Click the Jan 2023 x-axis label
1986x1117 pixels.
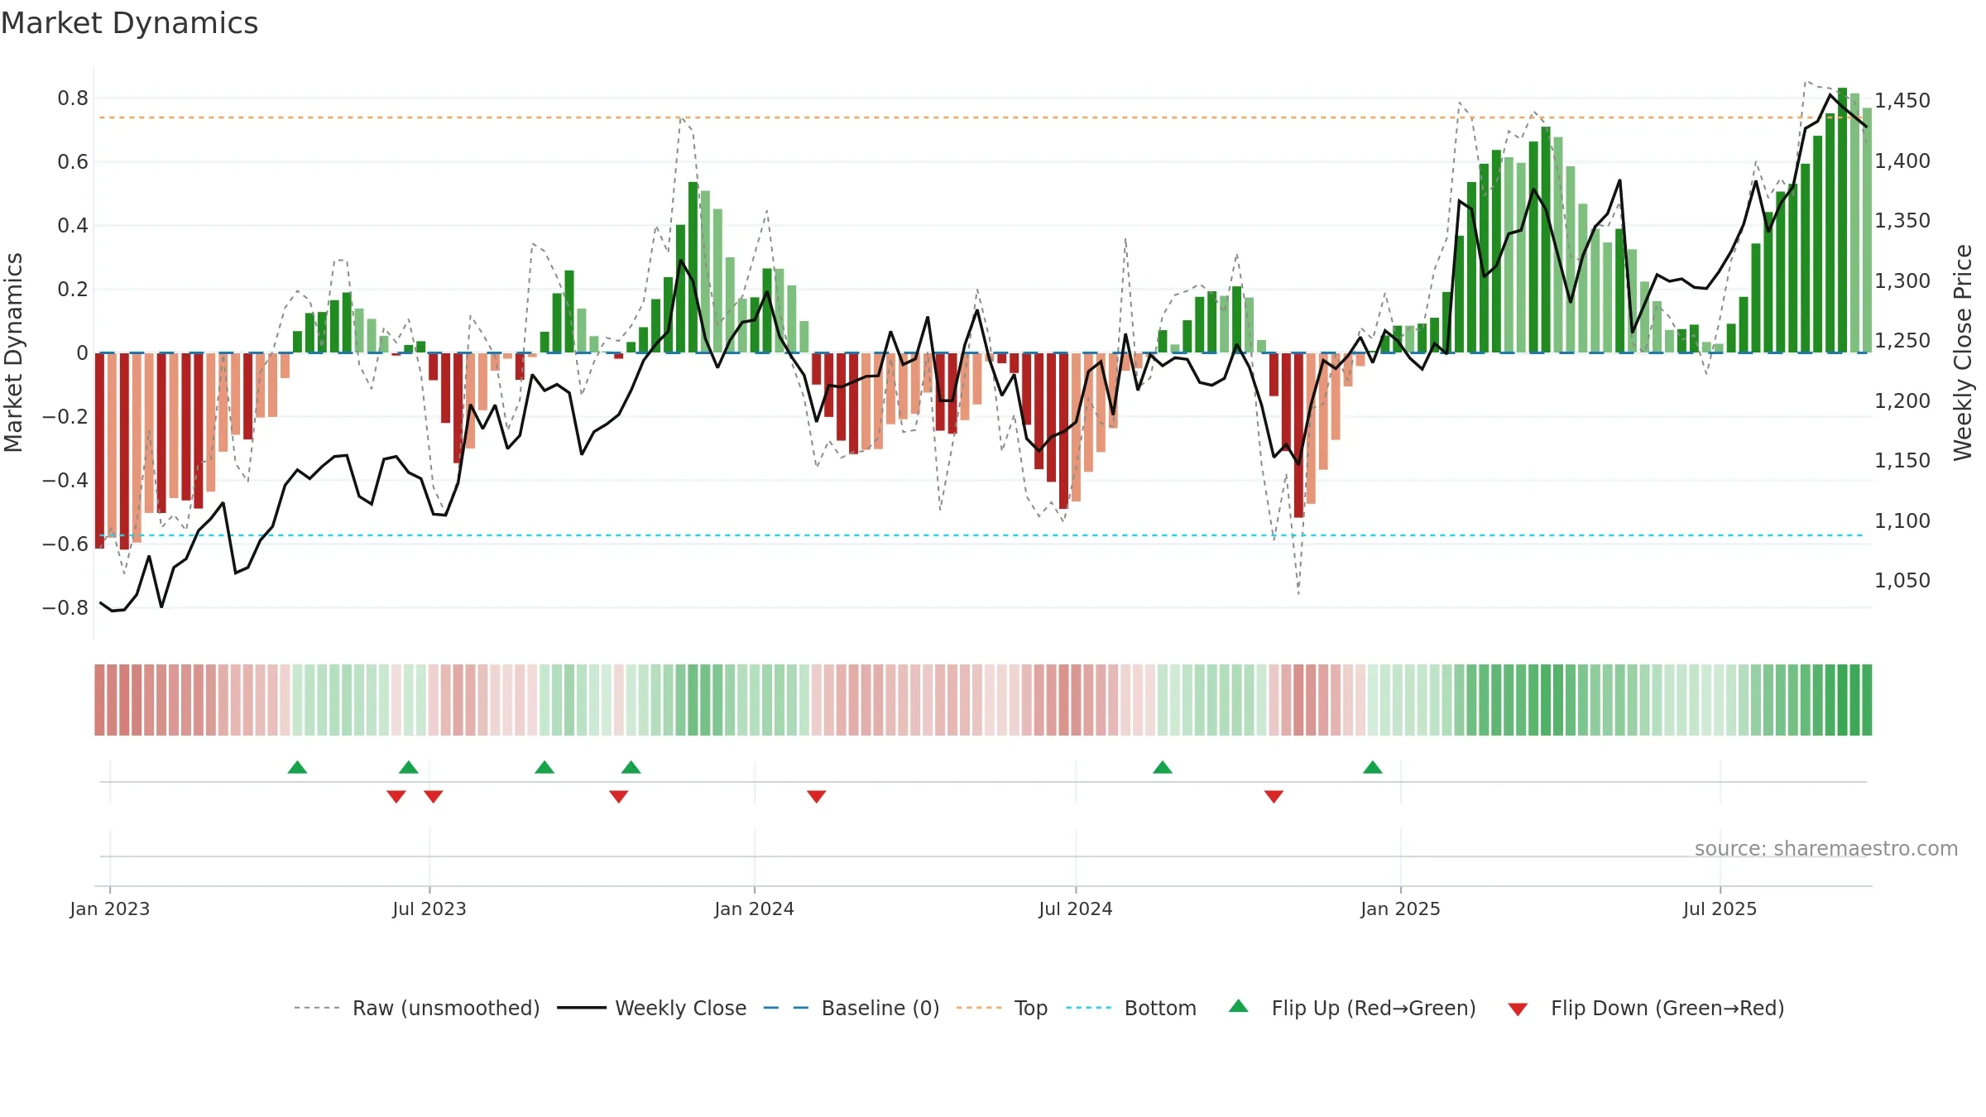(110, 908)
